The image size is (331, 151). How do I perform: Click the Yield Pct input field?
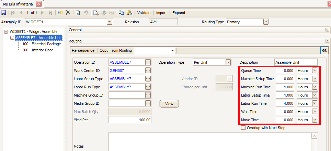point(130,120)
